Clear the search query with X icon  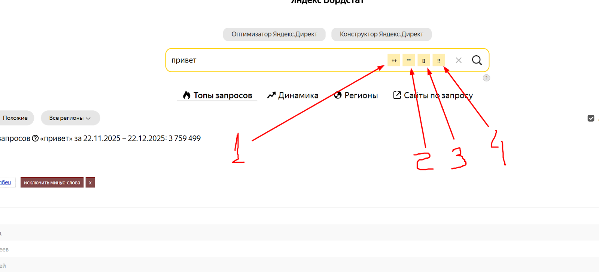pos(458,60)
